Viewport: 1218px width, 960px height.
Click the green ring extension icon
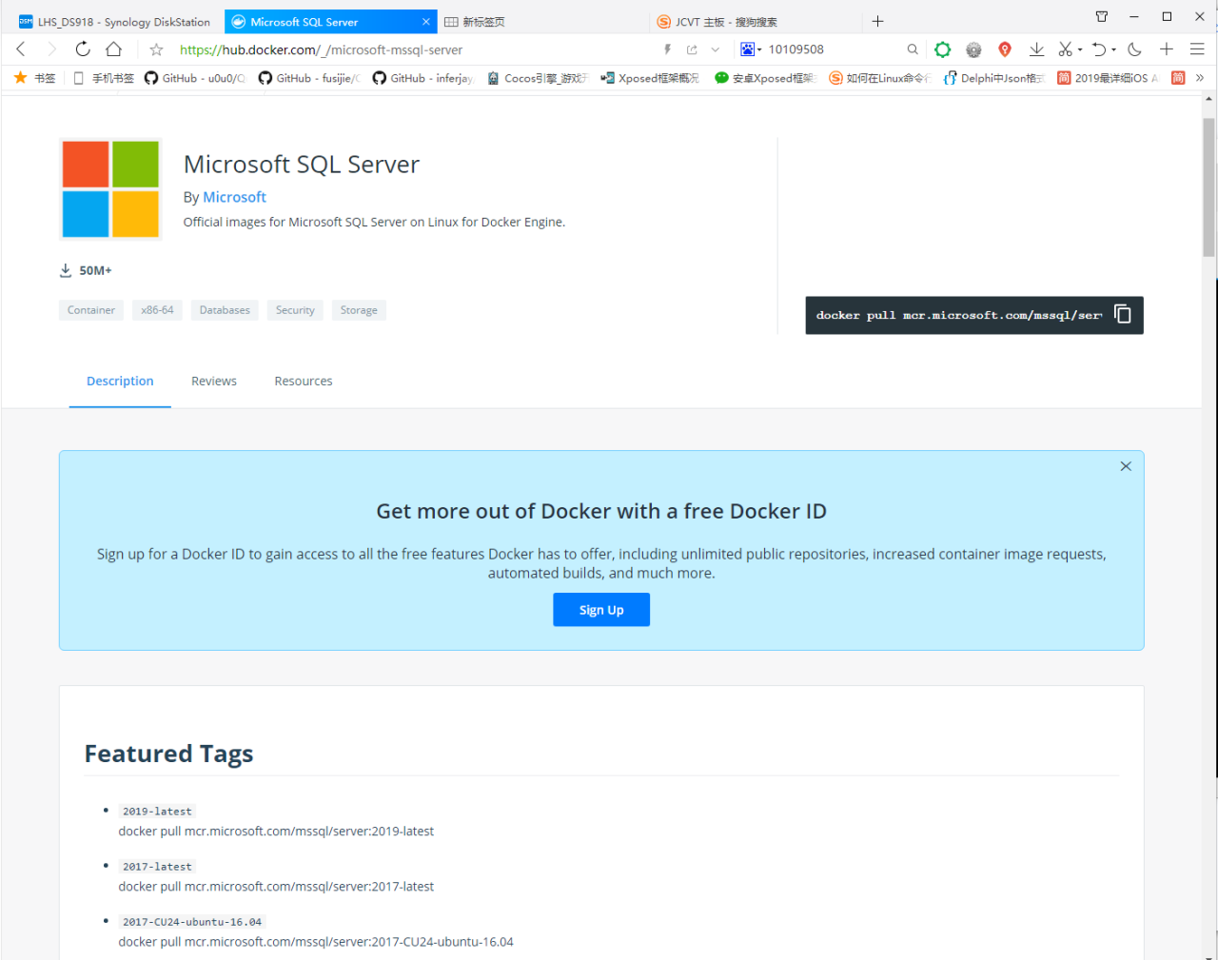pos(943,49)
